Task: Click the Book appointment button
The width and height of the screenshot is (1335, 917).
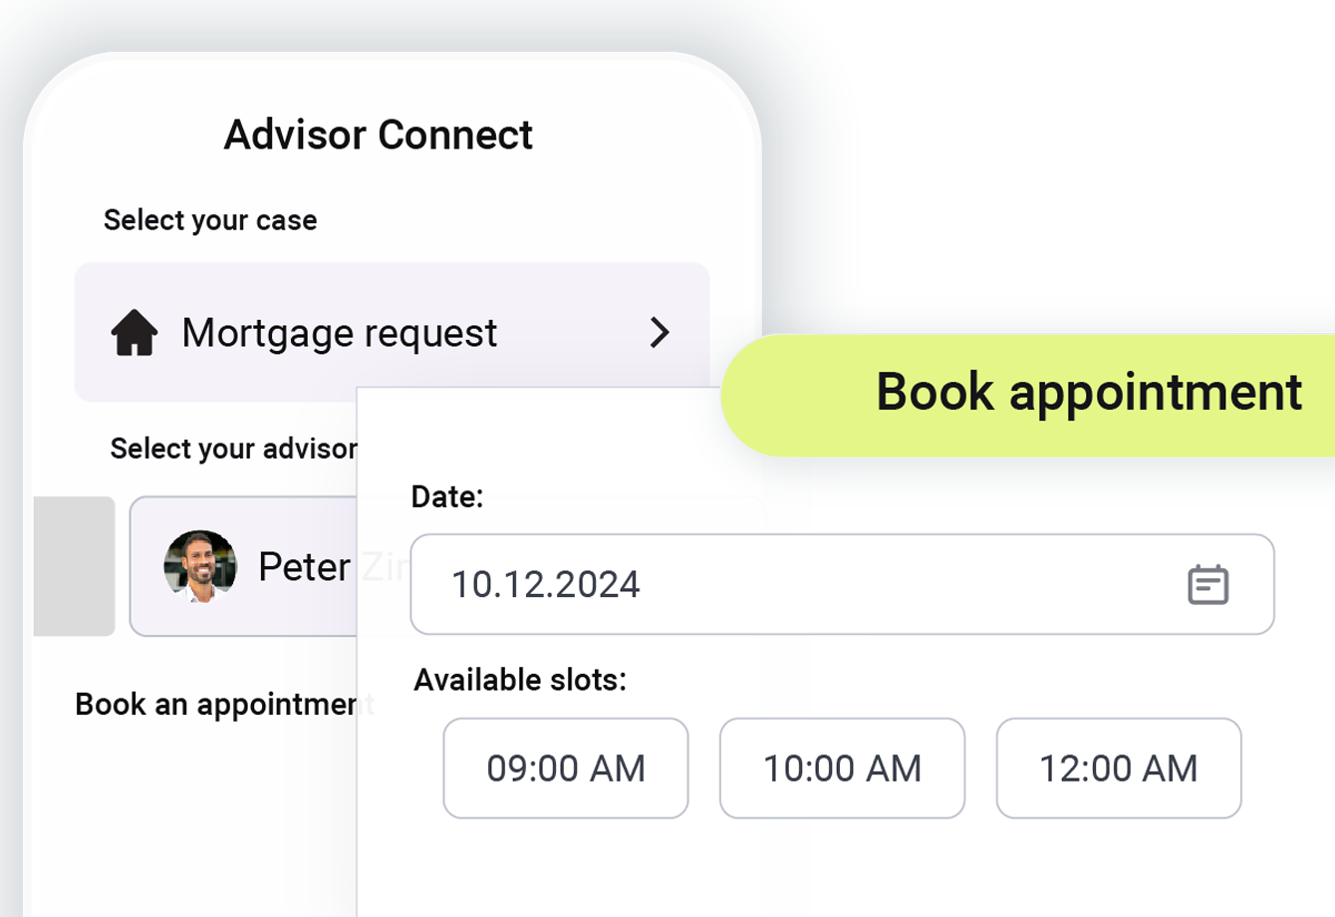Action: coord(1028,395)
